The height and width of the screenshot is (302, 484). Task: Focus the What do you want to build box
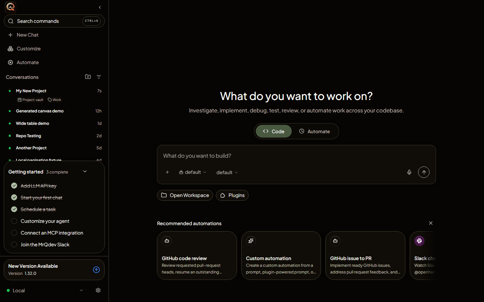click(296, 156)
